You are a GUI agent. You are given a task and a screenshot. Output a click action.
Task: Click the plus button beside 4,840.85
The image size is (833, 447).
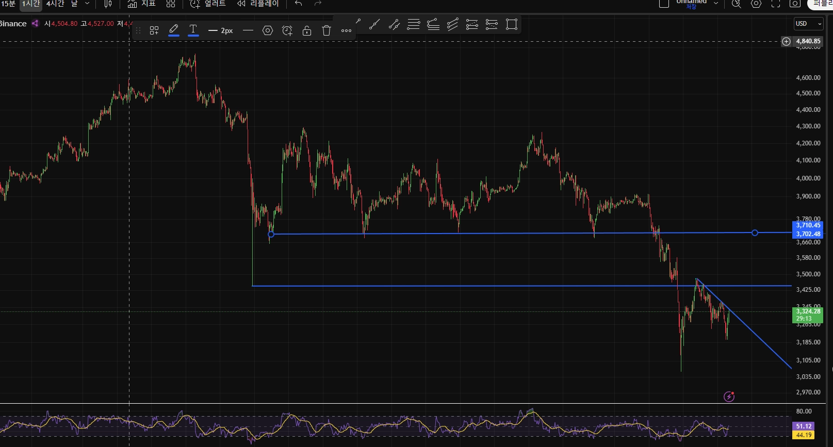[786, 41]
